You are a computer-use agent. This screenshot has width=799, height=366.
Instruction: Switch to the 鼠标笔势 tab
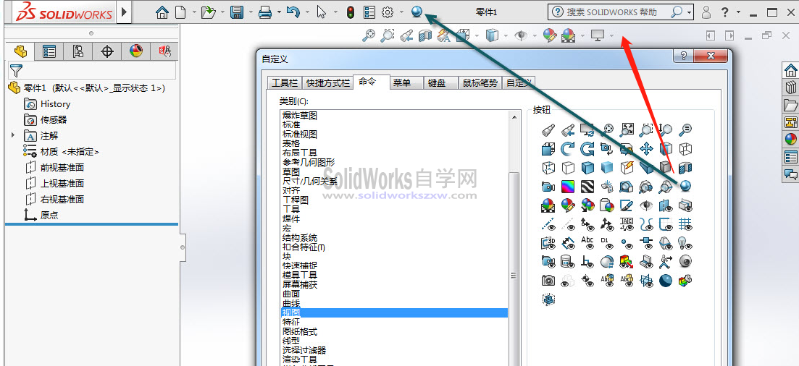480,83
